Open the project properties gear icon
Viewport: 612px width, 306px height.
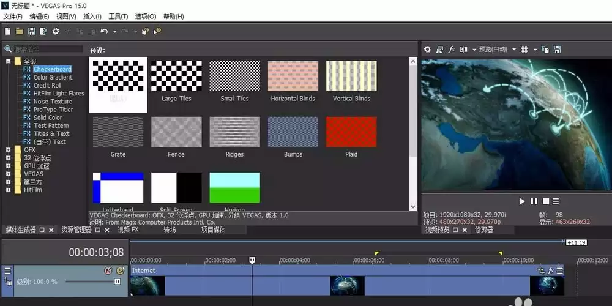coord(56,32)
